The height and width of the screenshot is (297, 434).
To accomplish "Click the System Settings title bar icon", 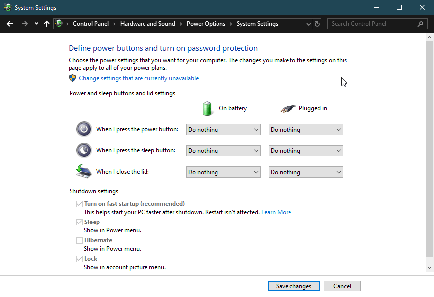I will tap(8, 7).
